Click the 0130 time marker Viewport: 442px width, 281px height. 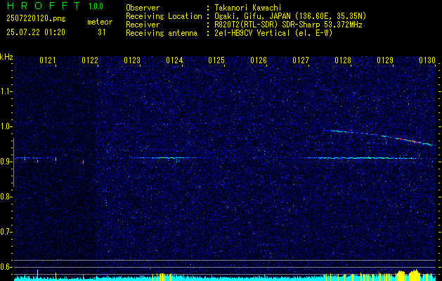427,60
